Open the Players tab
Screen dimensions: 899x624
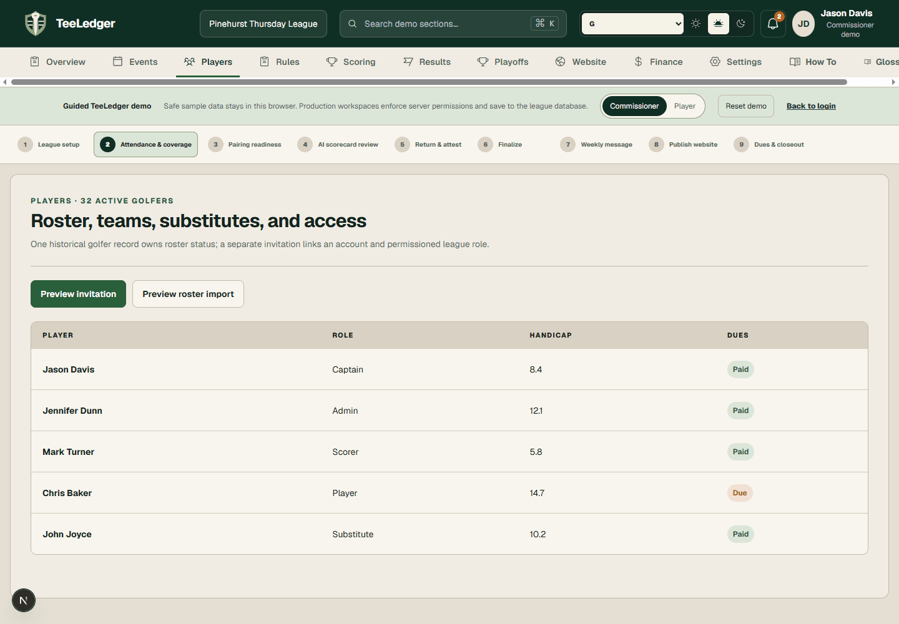pyautogui.click(x=208, y=62)
